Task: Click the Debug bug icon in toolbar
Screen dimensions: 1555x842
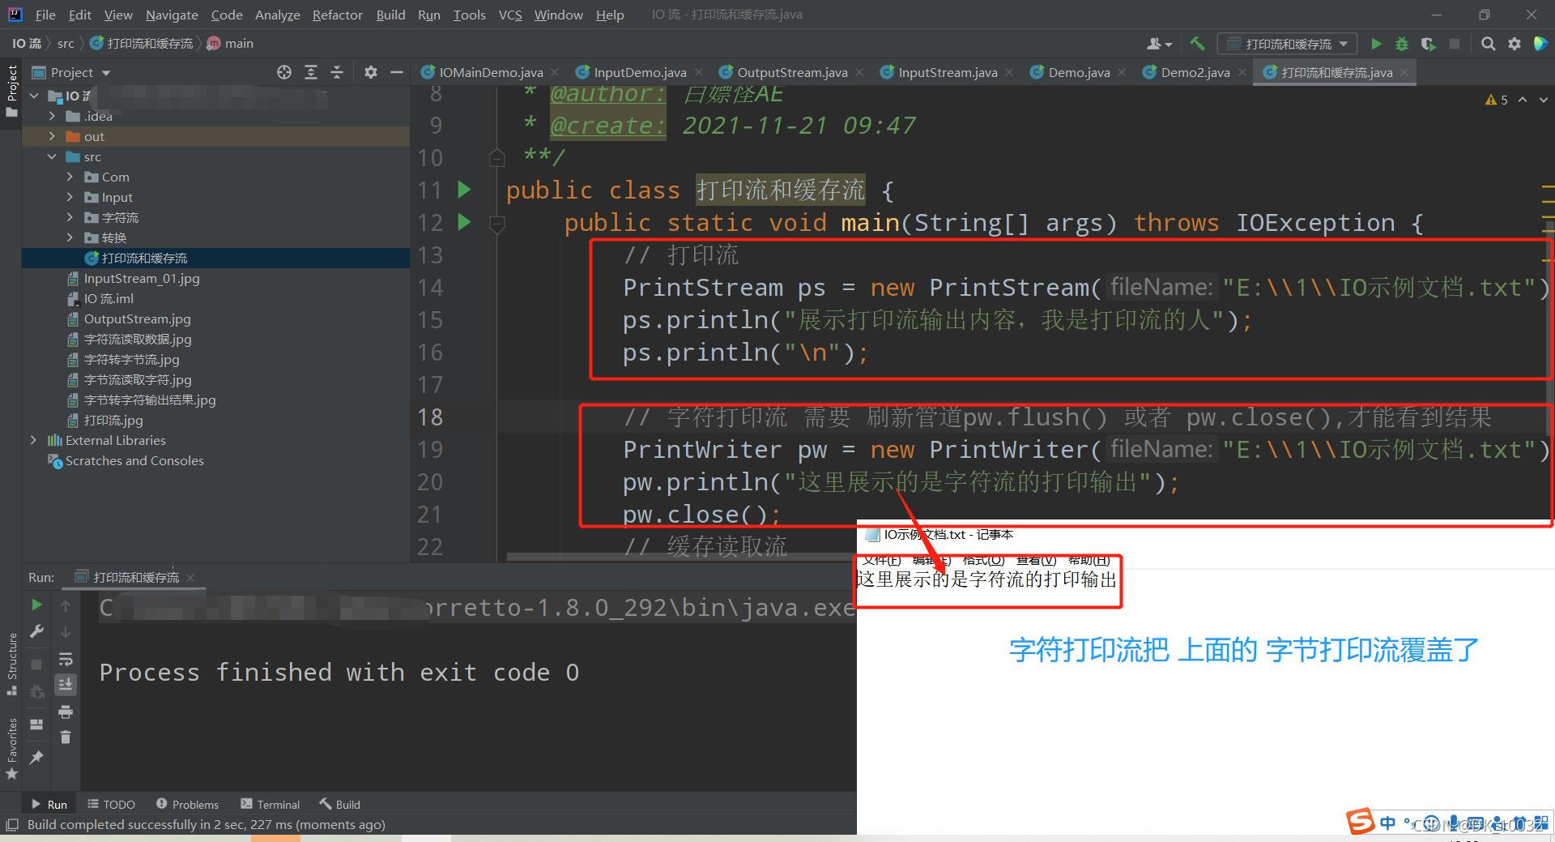Action: click(1402, 44)
